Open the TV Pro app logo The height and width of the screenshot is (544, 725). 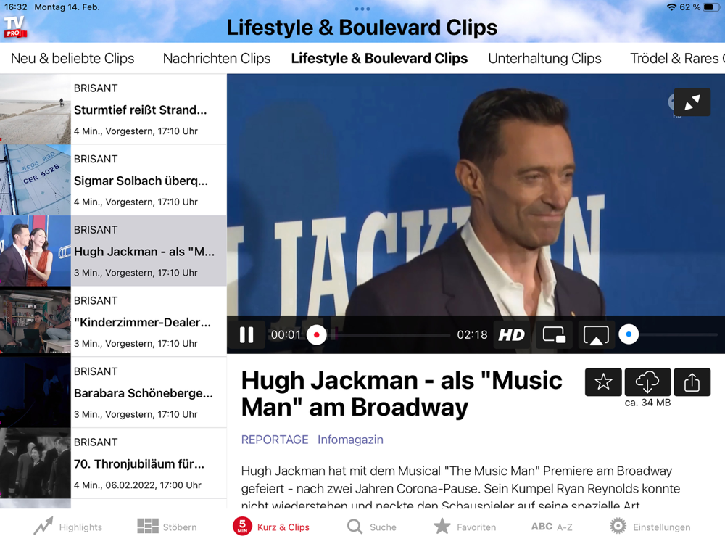(x=15, y=27)
